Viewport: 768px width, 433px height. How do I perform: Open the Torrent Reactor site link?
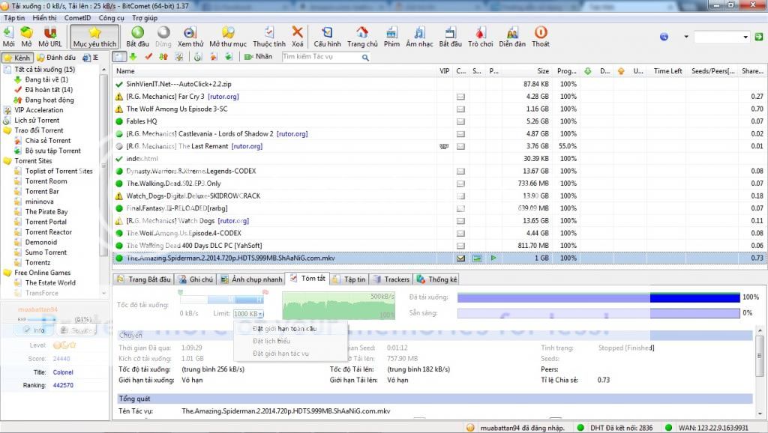click(49, 232)
